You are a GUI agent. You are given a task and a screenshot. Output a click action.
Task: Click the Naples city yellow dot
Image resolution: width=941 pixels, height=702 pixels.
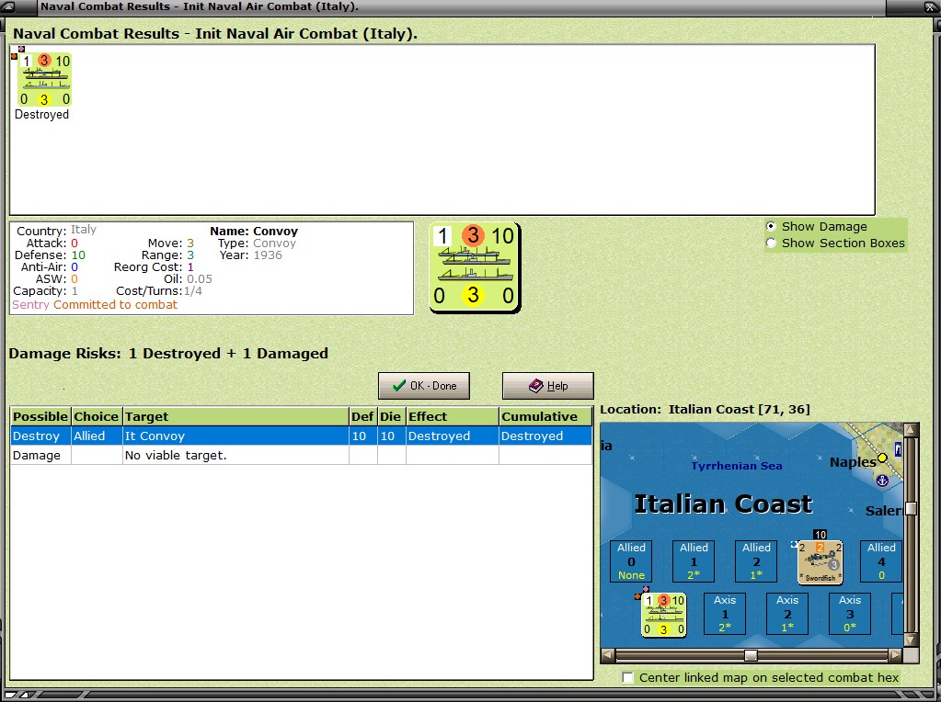coord(882,458)
